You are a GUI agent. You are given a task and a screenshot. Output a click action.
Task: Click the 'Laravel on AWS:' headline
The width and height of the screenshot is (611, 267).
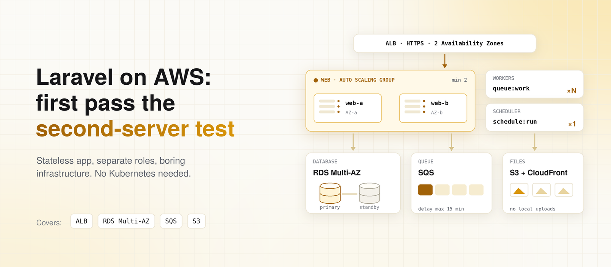123,77
